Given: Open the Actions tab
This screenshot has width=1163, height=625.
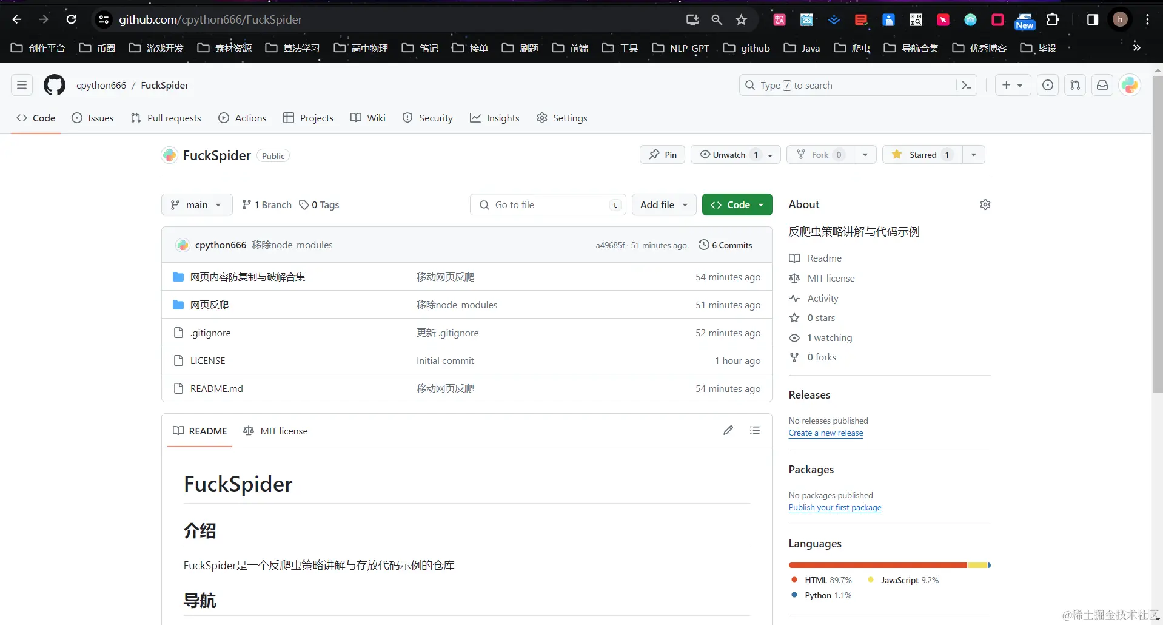Looking at the screenshot, I should (x=243, y=118).
